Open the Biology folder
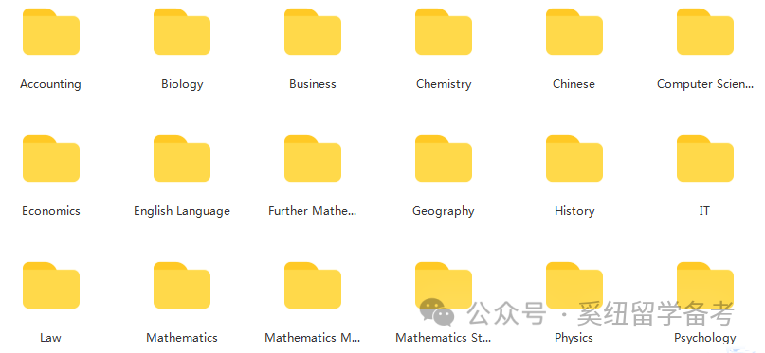The width and height of the screenshot is (765, 353). [182, 31]
